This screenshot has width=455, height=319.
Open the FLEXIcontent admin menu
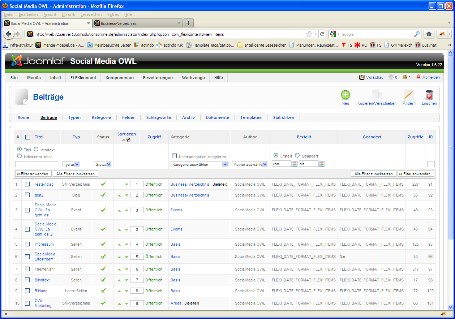[x=83, y=78]
